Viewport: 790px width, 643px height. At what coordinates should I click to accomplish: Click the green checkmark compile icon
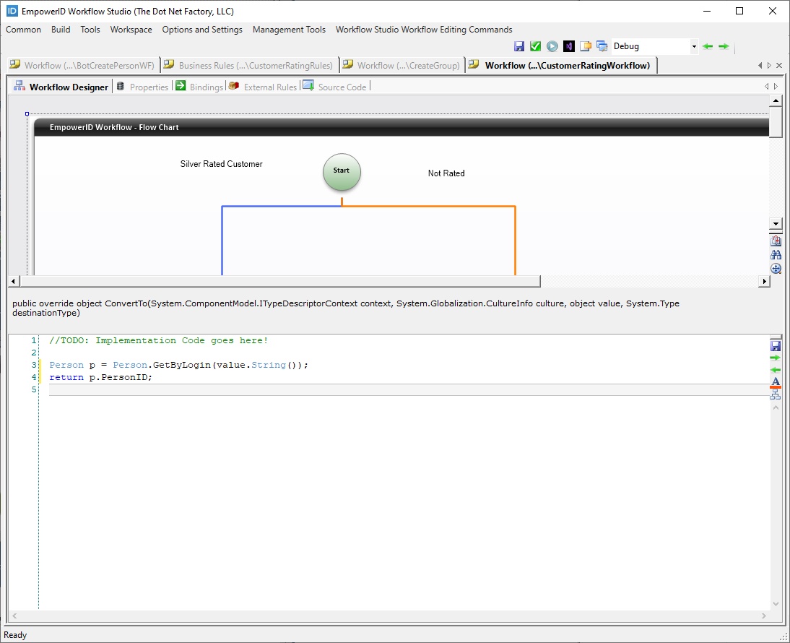pos(536,46)
